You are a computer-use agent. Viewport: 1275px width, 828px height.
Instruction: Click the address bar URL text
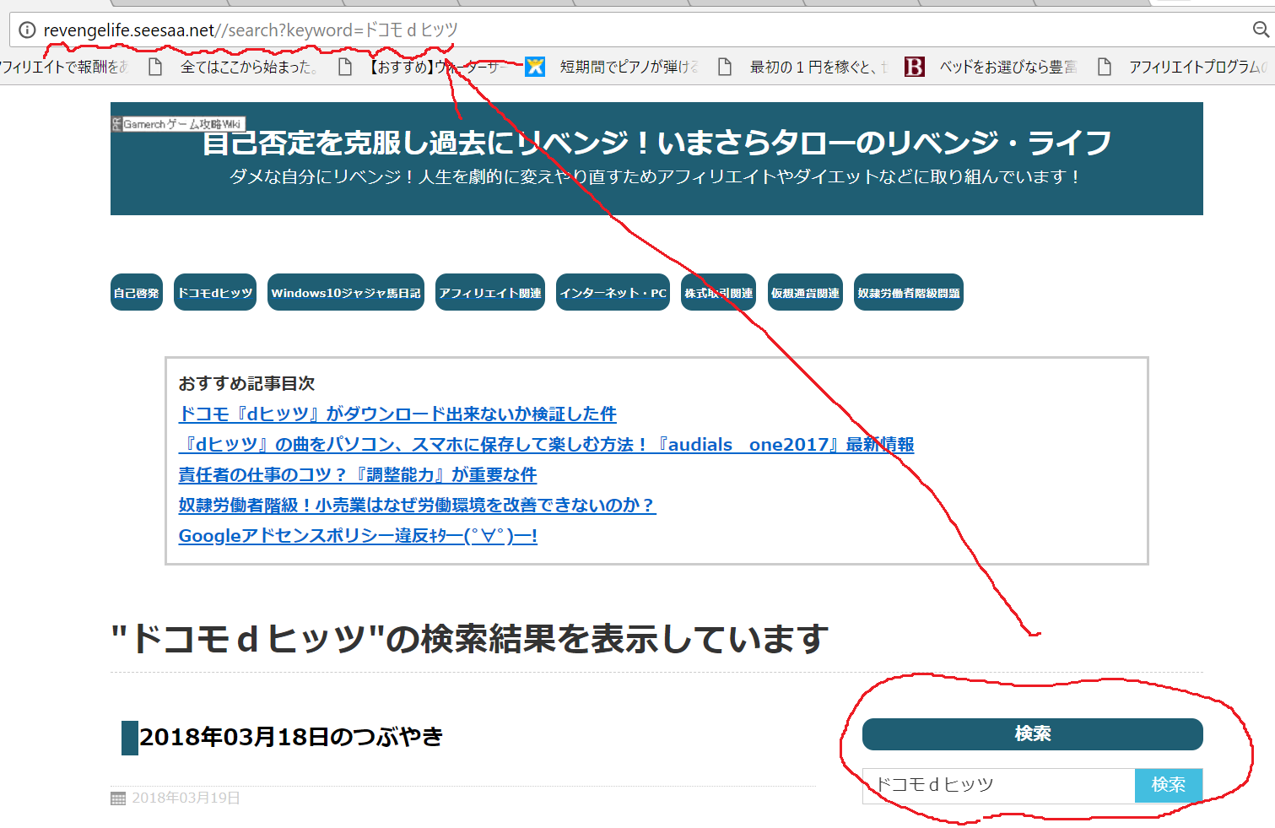point(251,30)
